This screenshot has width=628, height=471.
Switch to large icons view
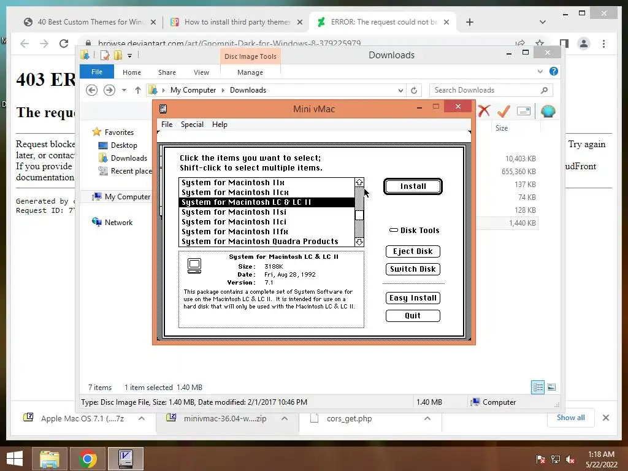551,387
